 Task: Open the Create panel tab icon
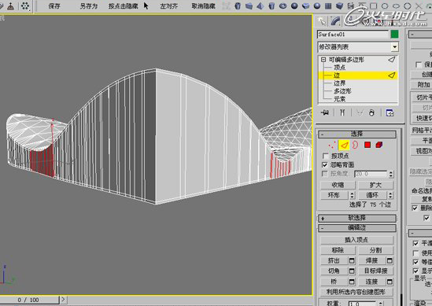pos(321,21)
